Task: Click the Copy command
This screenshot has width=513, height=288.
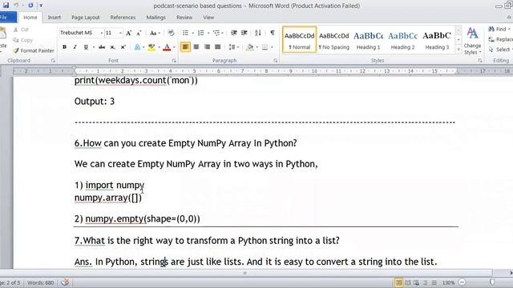Action: pyautogui.click(x=23, y=40)
